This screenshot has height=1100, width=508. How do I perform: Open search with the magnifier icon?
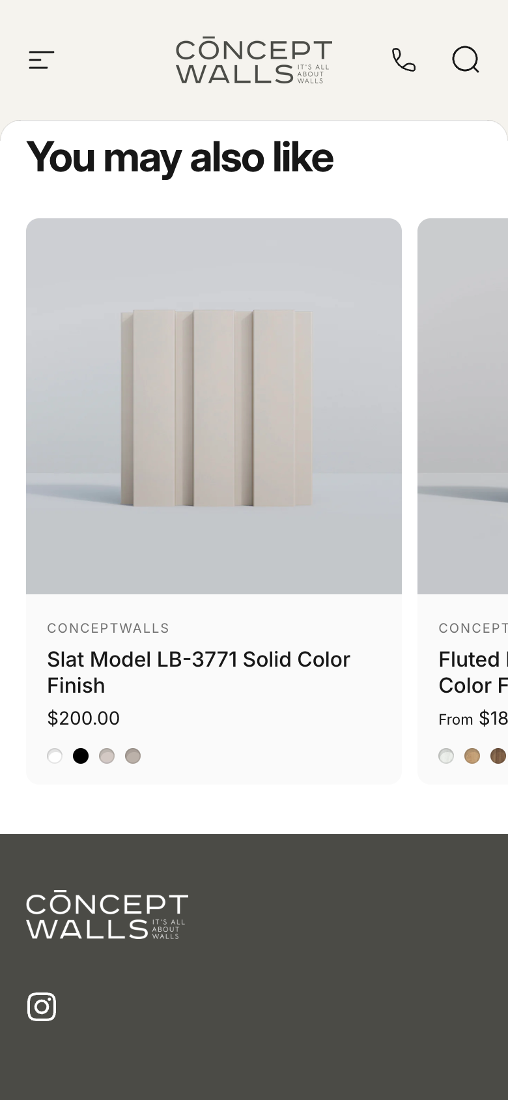click(466, 60)
